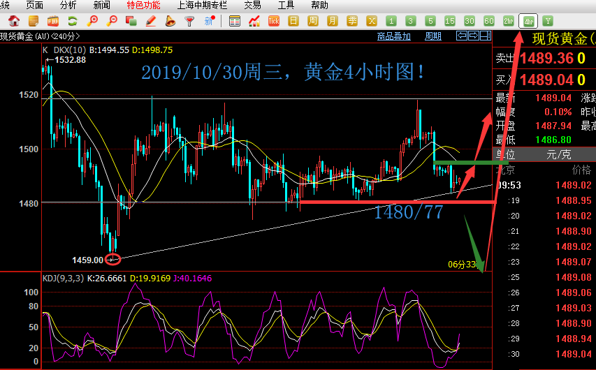596x370 pixels.
Task: Open the yellow notes page icon
Action: (34, 21)
